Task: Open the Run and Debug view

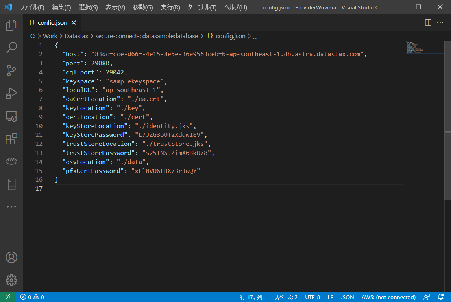Action: click(x=11, y=93)
